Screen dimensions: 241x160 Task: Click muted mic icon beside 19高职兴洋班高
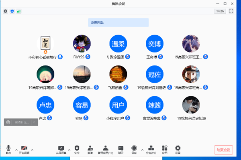206,87
